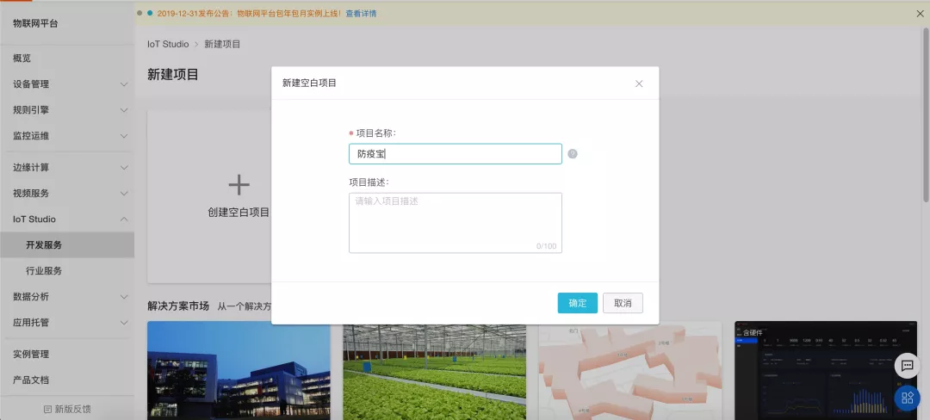The height and width of the screenshot is (420, 930).
Task: Click the 新建空白项目 dialog title
Action: pos(310,83)
